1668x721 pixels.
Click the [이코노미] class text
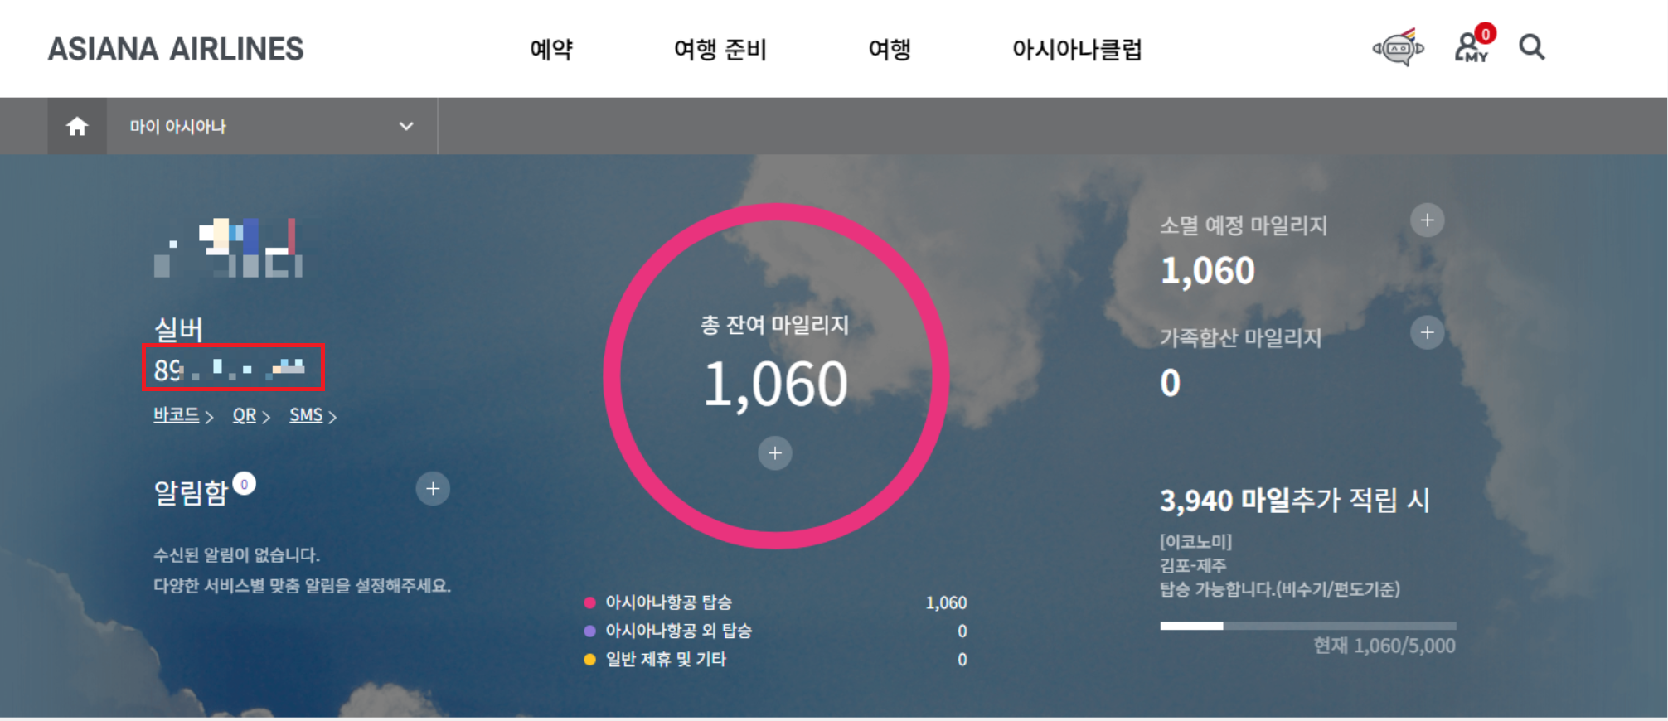(x=1195, y=542)
